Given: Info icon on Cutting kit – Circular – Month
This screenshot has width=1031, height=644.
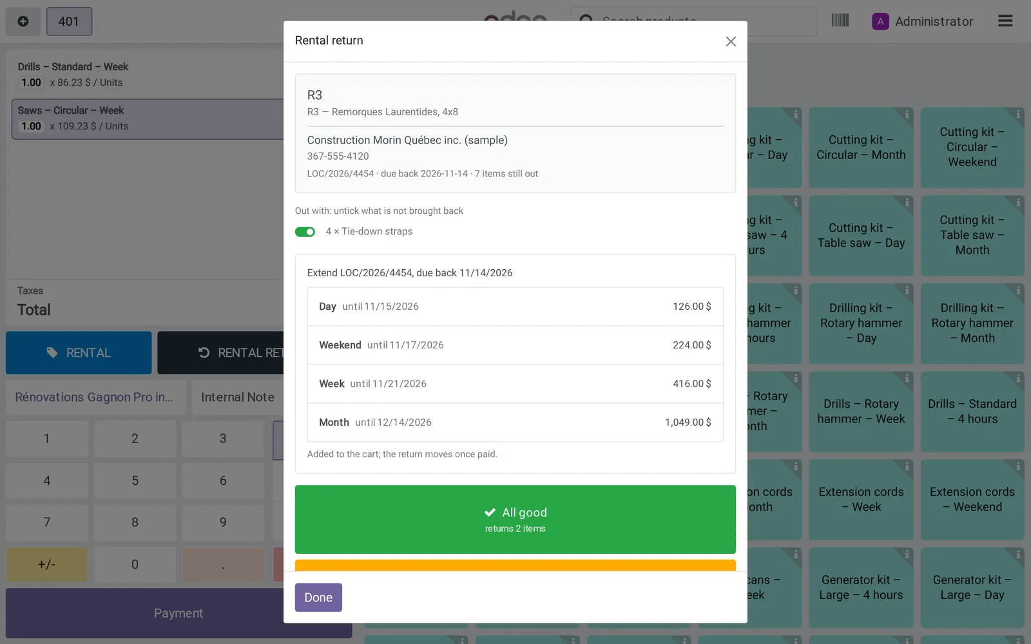Looking at the screenshot, I should 907,114.
